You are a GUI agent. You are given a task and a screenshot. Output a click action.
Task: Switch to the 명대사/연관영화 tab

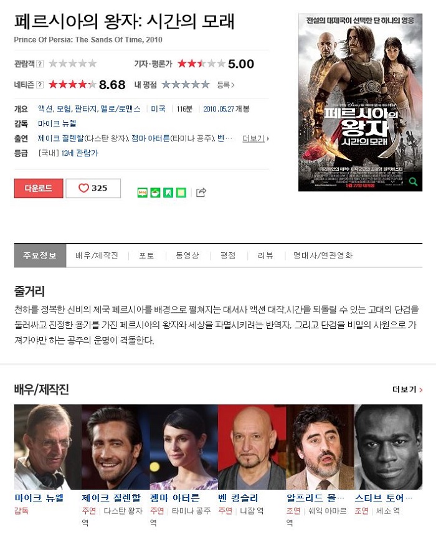323,255
